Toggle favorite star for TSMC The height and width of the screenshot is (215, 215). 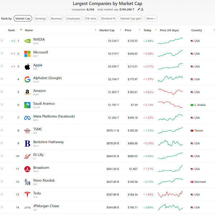point(2,130)
